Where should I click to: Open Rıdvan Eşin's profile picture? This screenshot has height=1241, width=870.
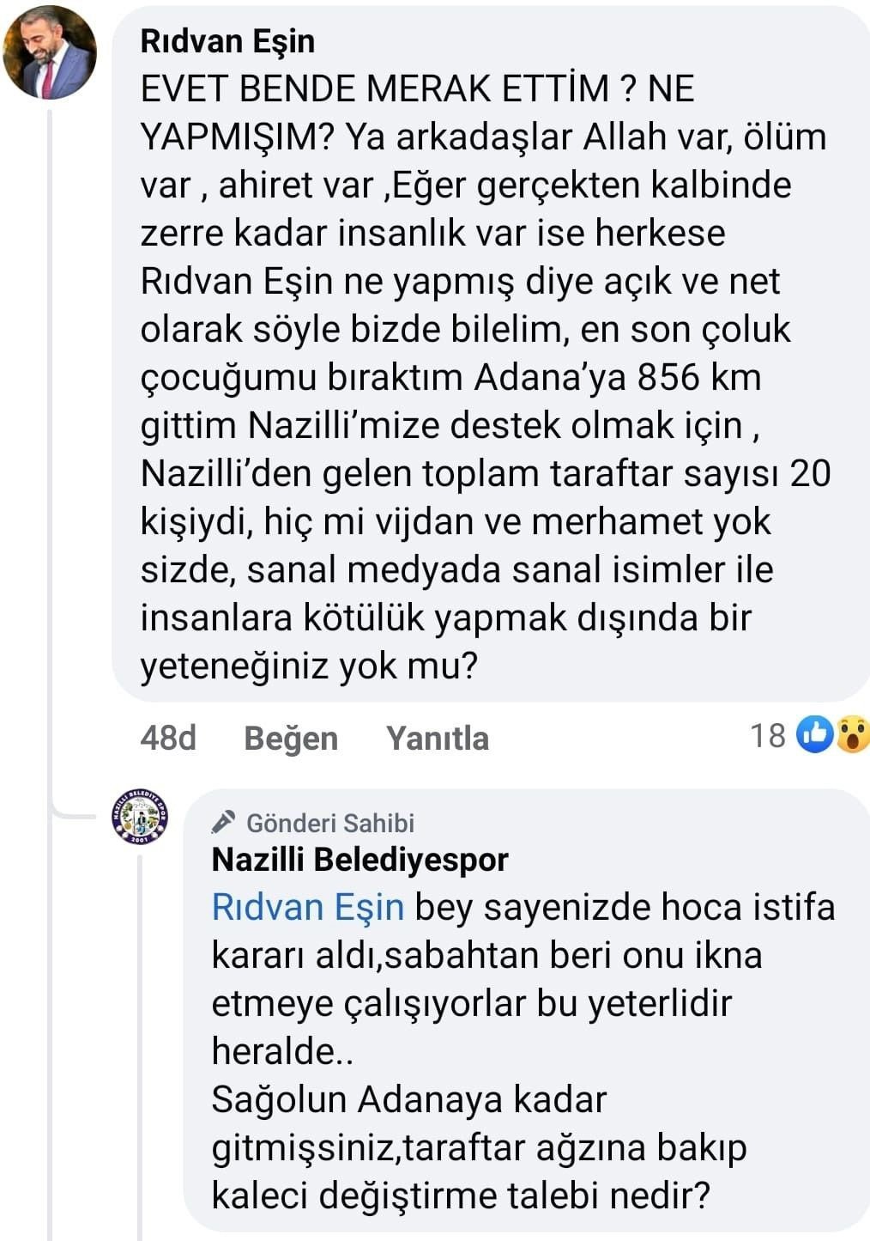pyautogui.click(x=50, y=53)
